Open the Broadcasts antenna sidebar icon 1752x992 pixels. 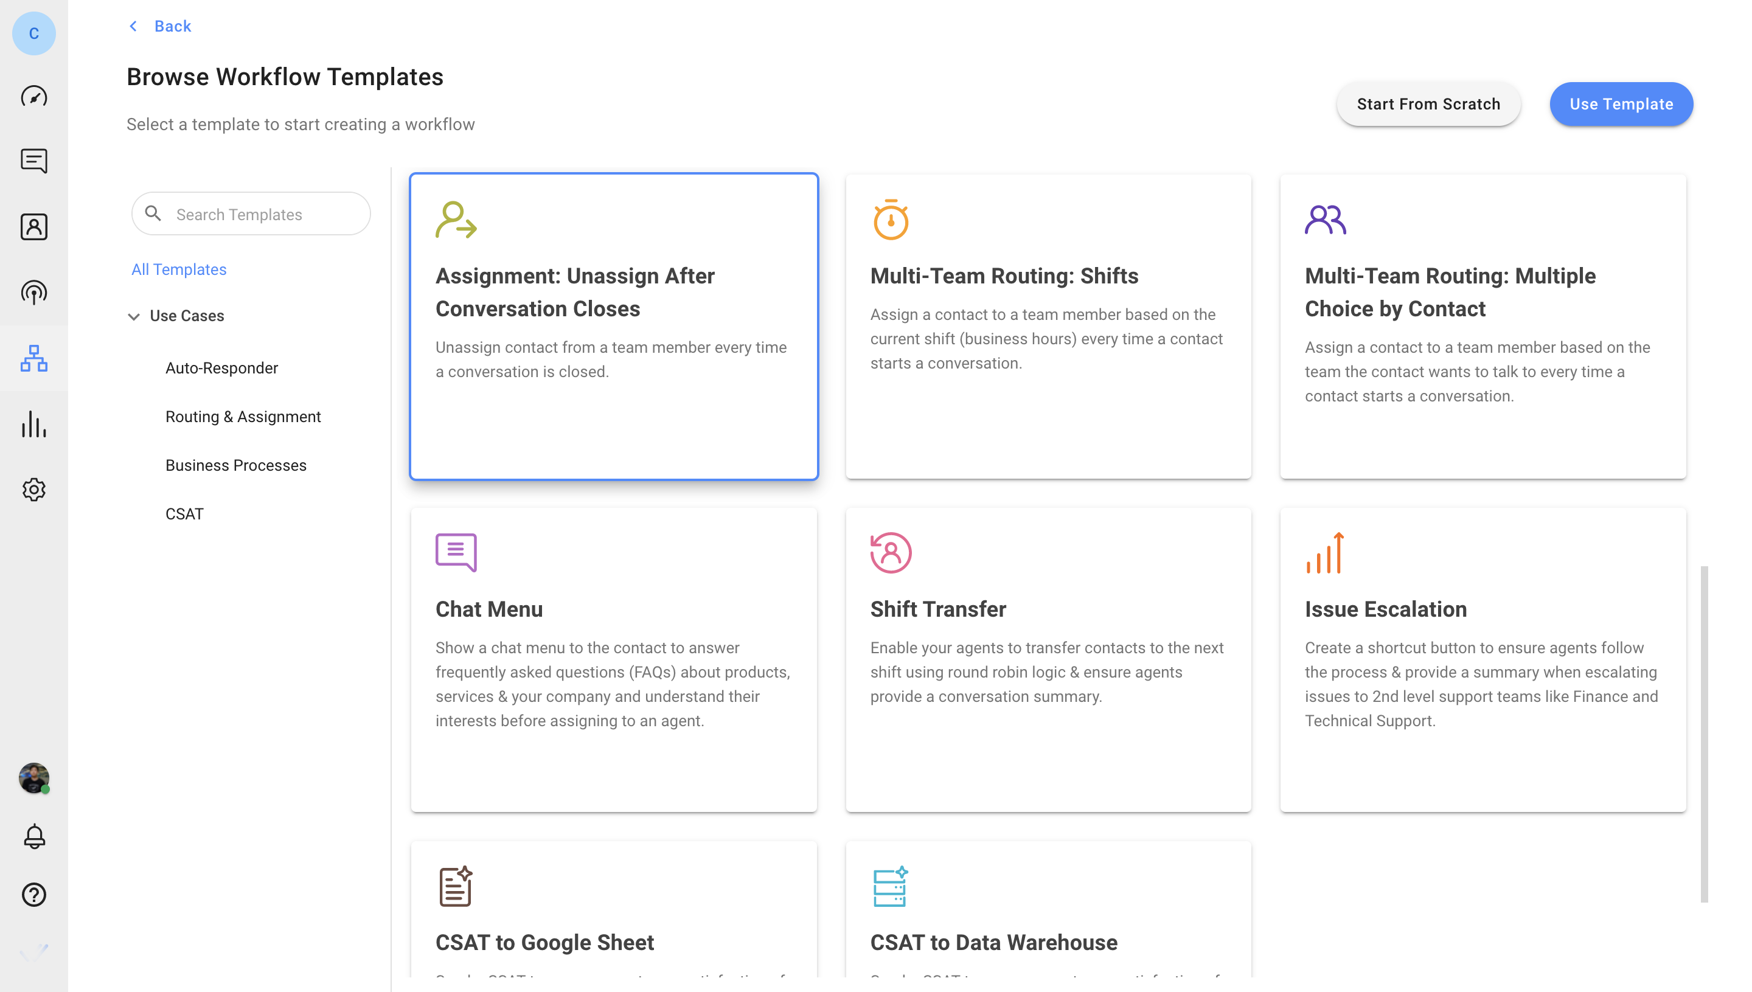pos(33,293)
